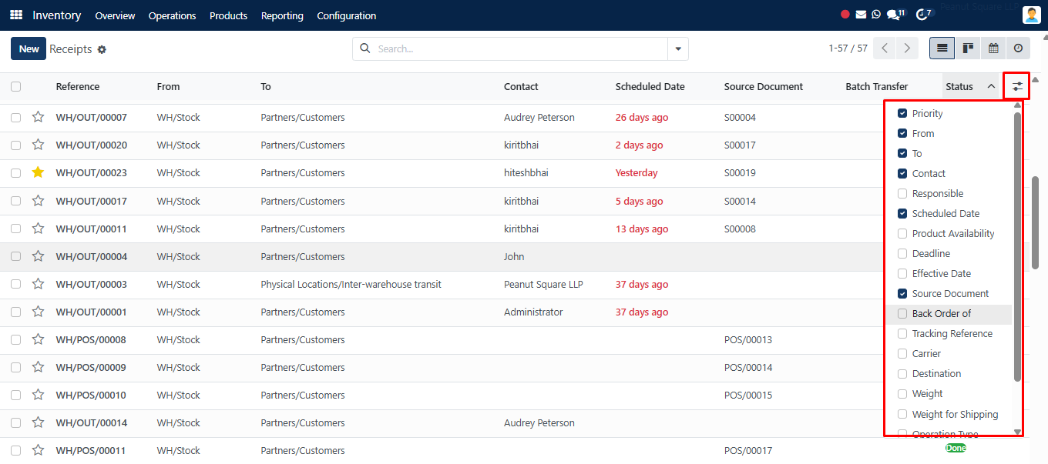Click the red recording indicator dot
Viewport: 1048px width, 464px height.
845,15
